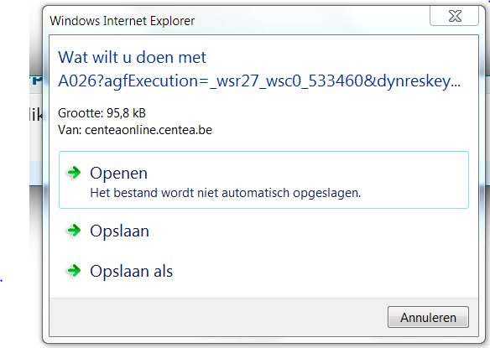This screenshot has width=490, height=348.
Task: Click the description "Het bestand wordt niet automatisch opgeslagen"
Action: point(226,193)
